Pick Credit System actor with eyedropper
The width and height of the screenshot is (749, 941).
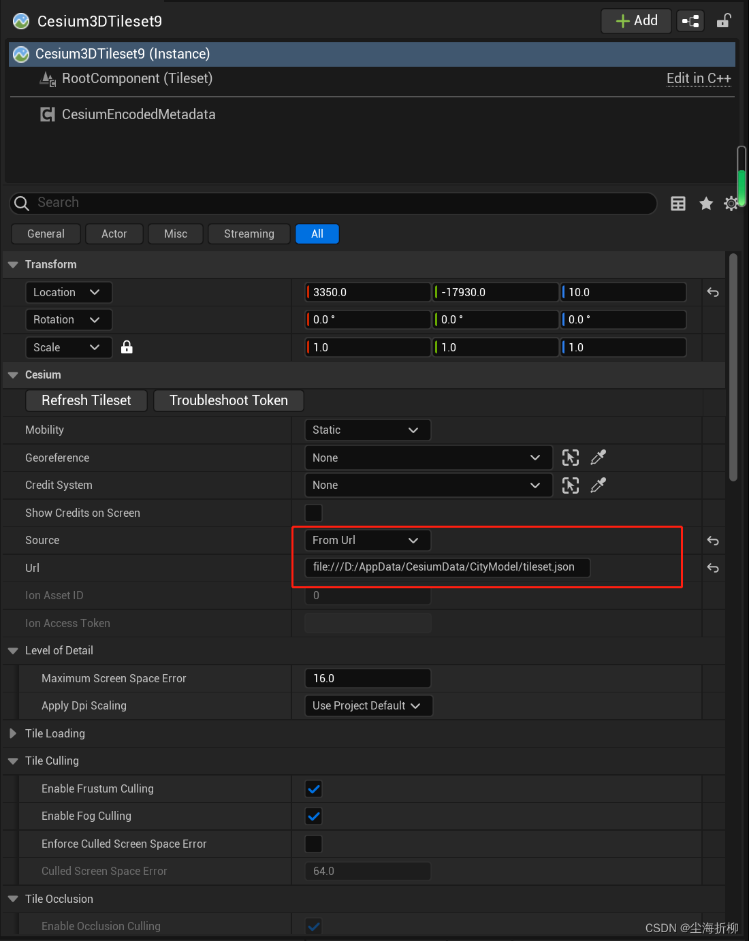point(598,485)
